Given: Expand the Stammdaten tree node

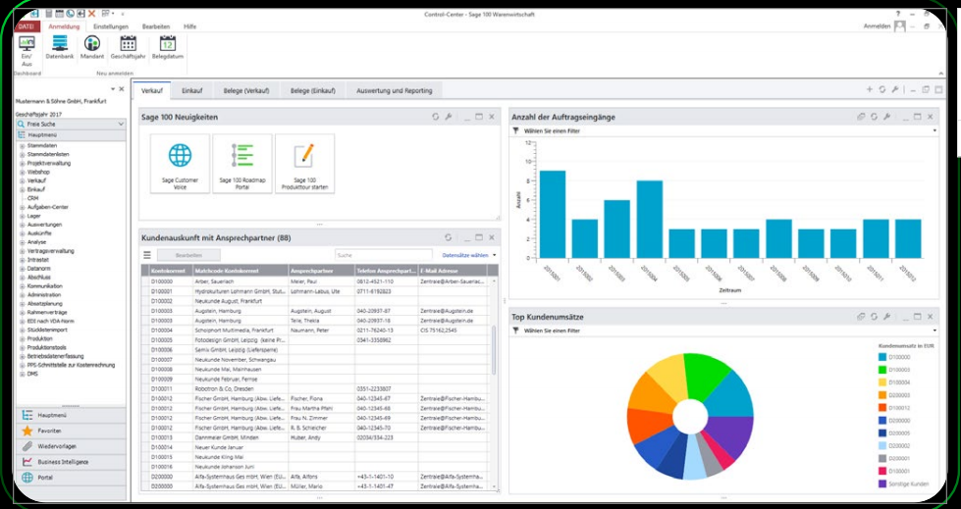Looking at the screenshot, I should pos(22,146).
